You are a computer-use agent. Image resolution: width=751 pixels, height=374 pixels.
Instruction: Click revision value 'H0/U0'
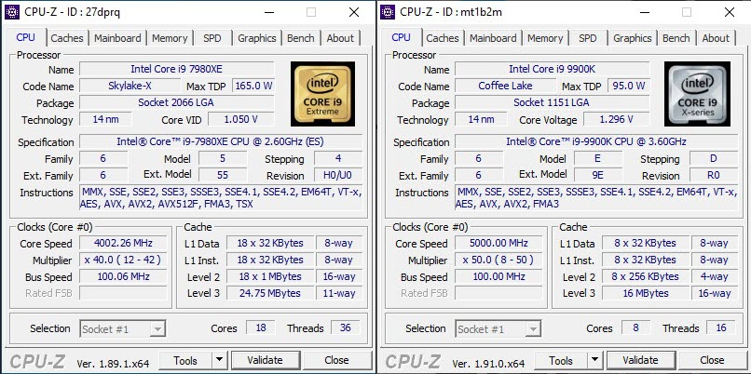(338, 175)
